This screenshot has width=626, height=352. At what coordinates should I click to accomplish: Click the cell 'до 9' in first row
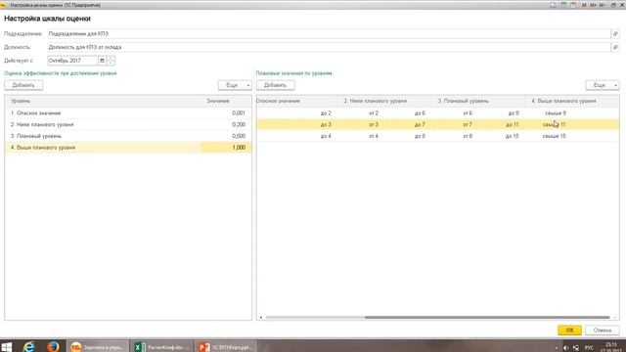pyautogui.click(x=514, y=113)
